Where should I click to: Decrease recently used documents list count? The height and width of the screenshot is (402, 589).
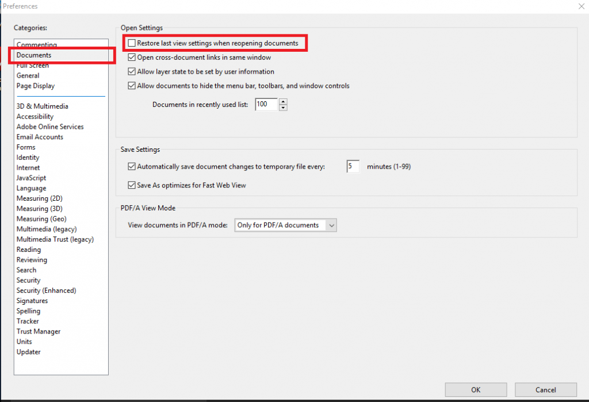283,108
